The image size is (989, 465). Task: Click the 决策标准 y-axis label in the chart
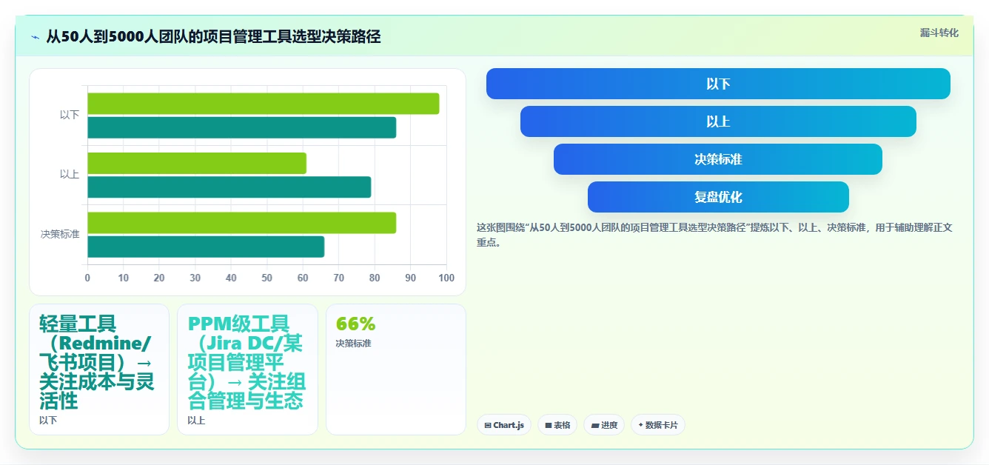tap(60, 234)
